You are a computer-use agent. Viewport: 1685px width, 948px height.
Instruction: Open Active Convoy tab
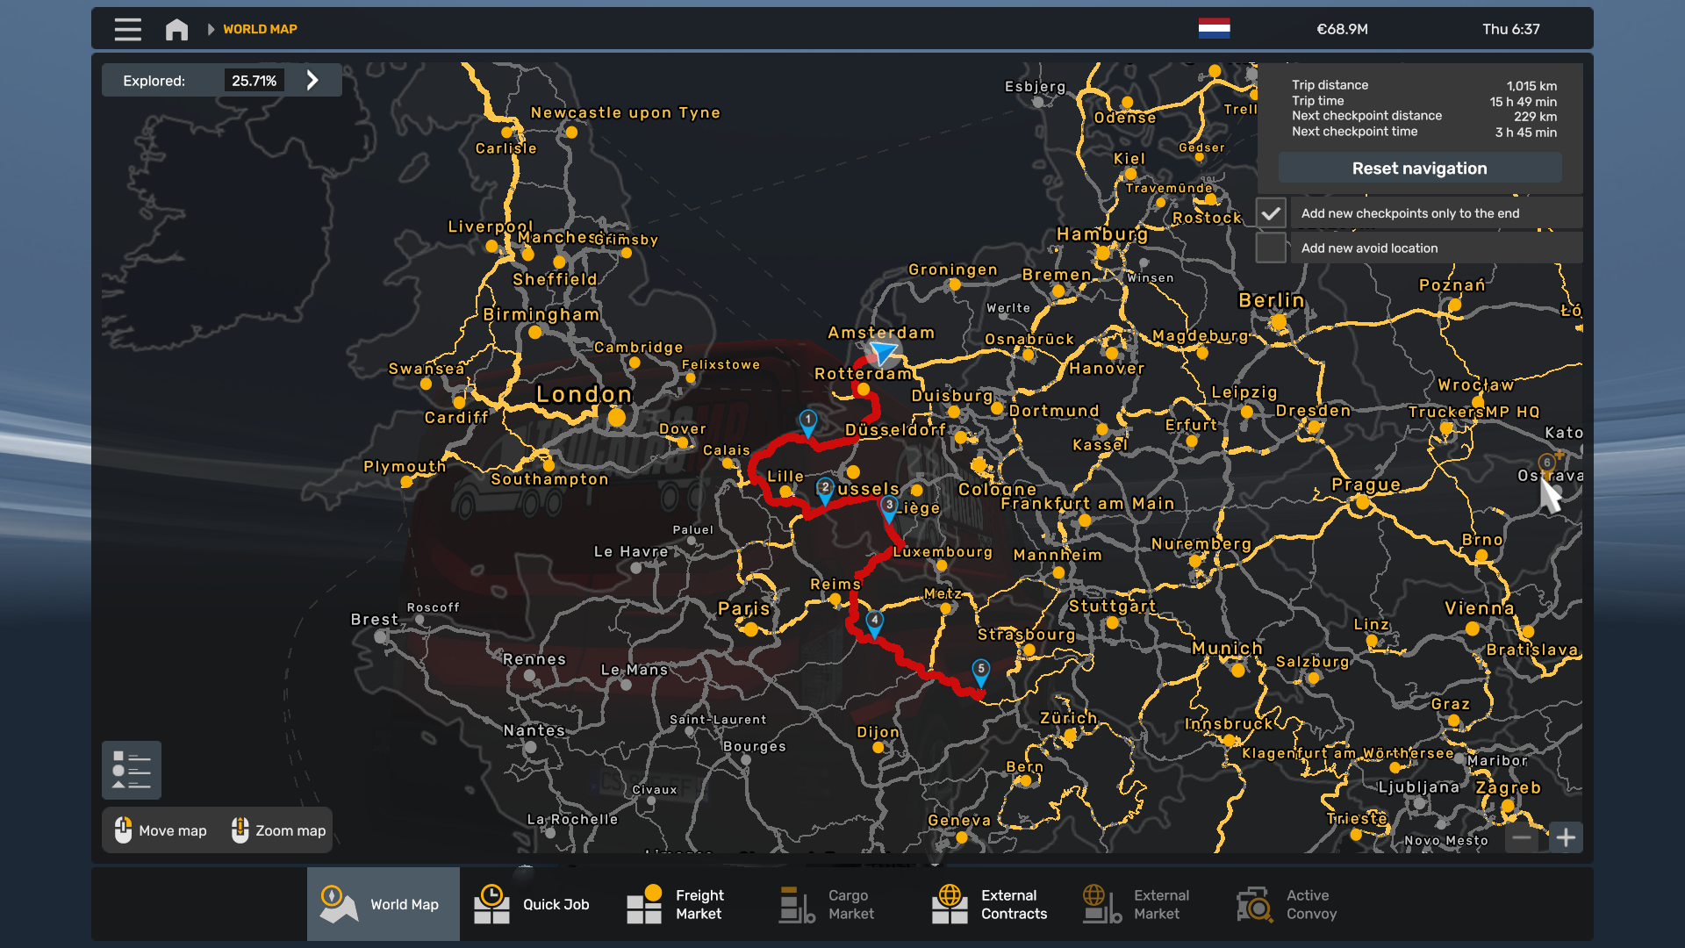(x=1298, y=904)
